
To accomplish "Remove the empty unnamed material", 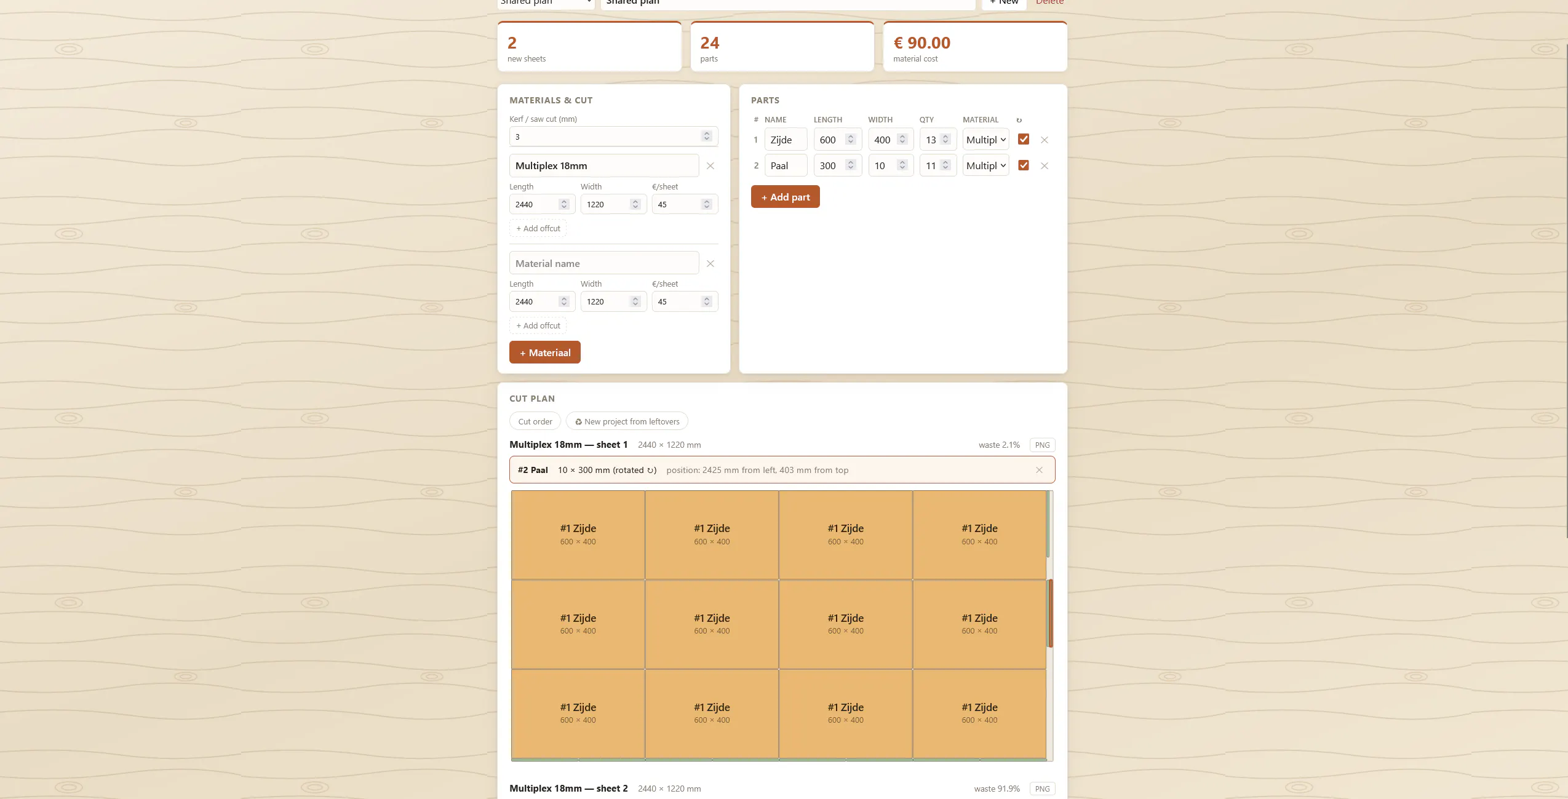I will [x=710, y=263].
